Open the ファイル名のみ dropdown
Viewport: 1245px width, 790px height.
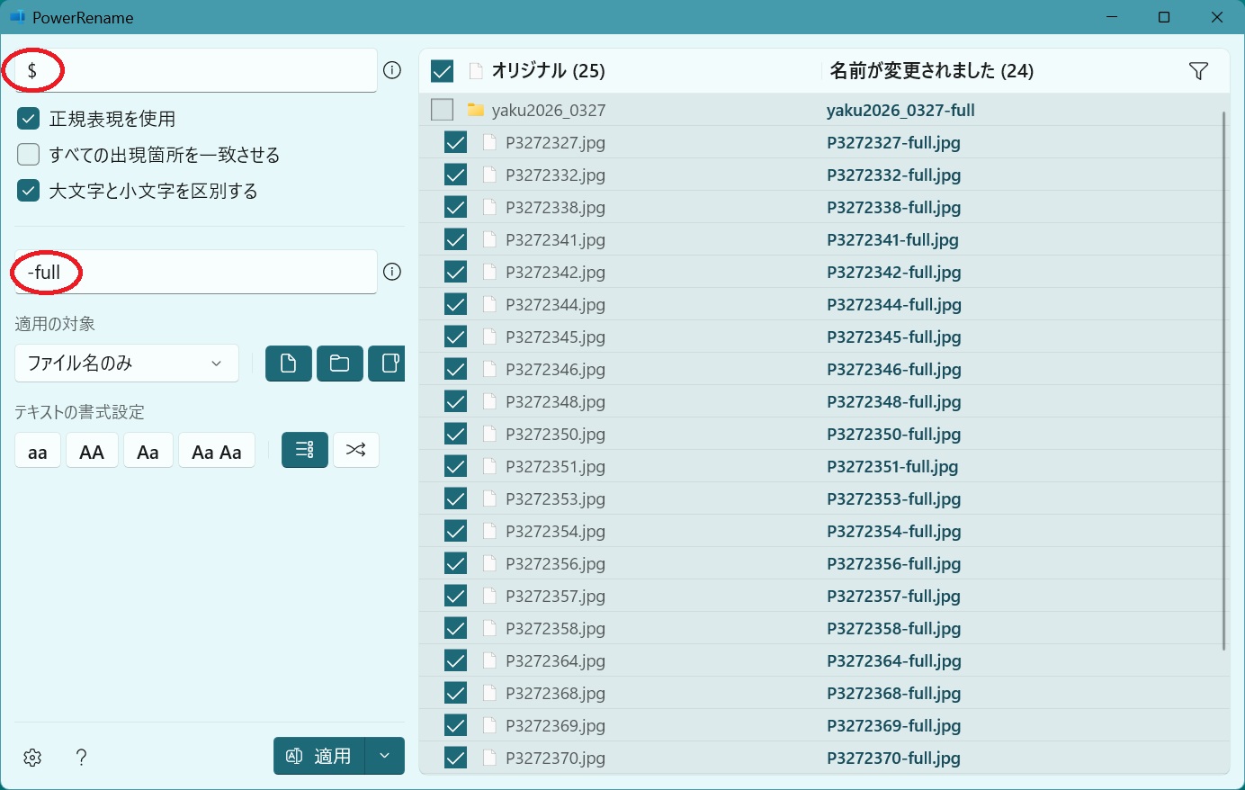pos(127,364)
